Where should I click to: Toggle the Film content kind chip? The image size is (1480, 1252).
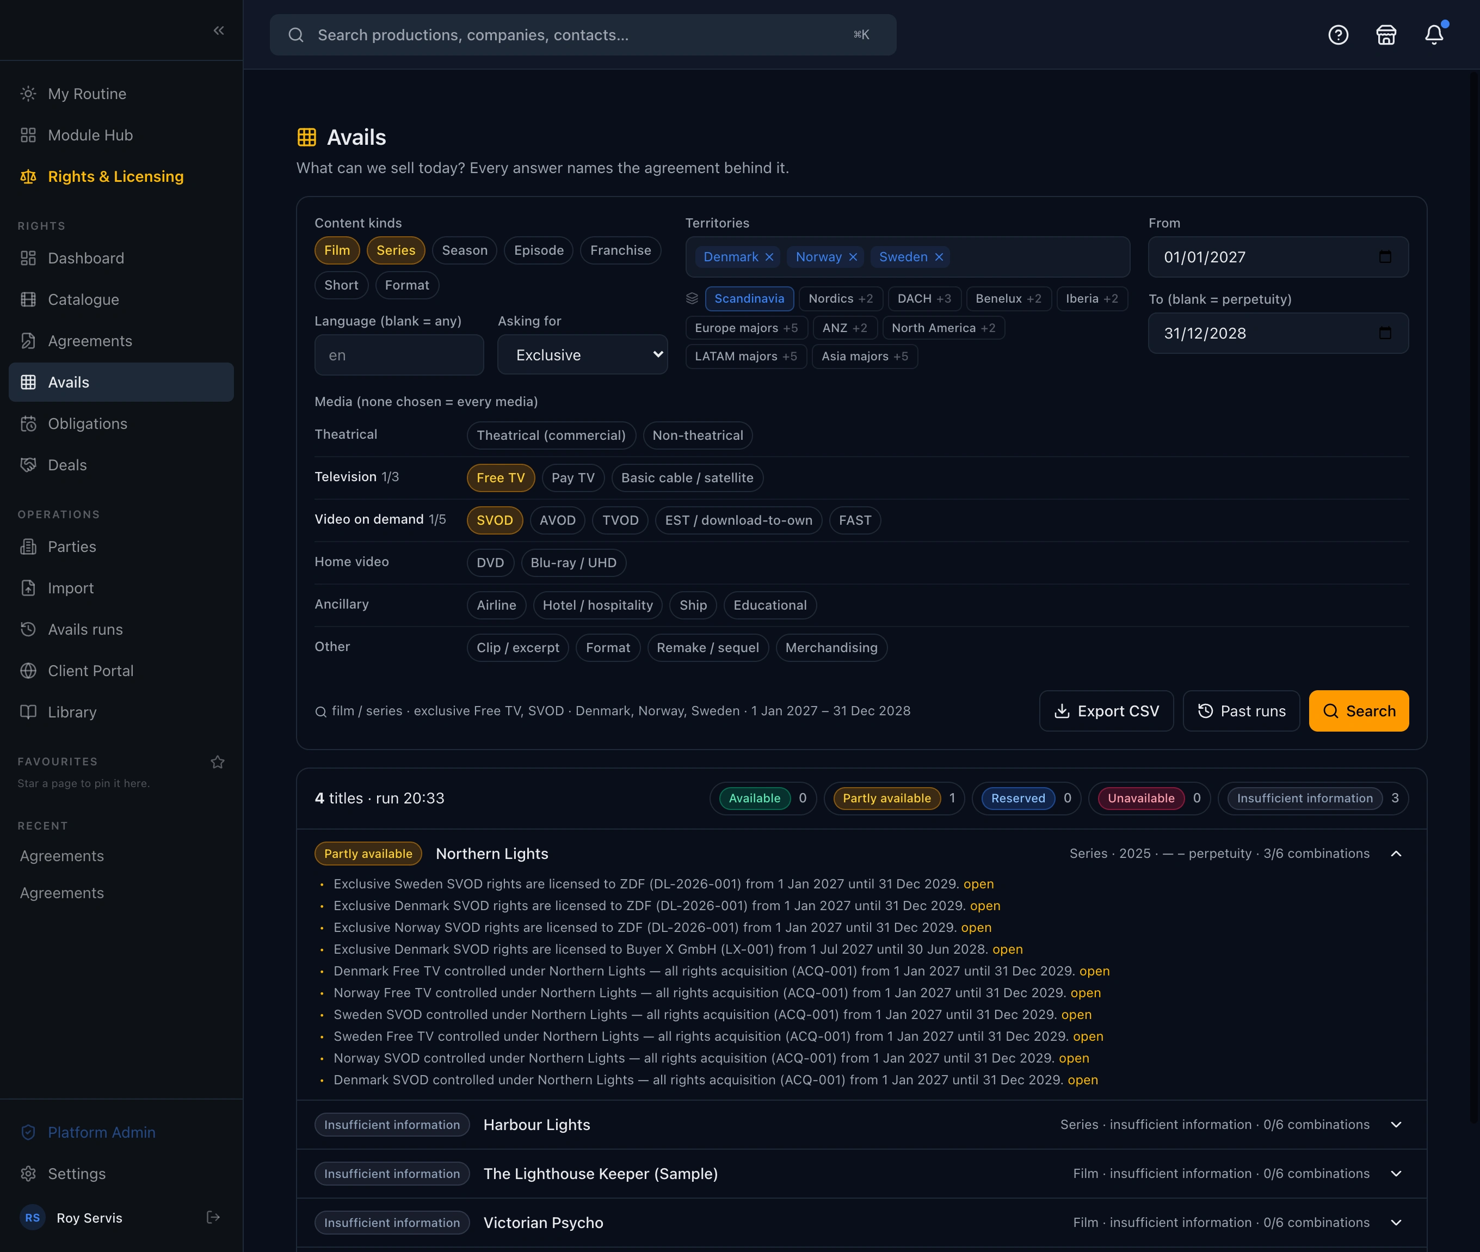coord(337,250)
